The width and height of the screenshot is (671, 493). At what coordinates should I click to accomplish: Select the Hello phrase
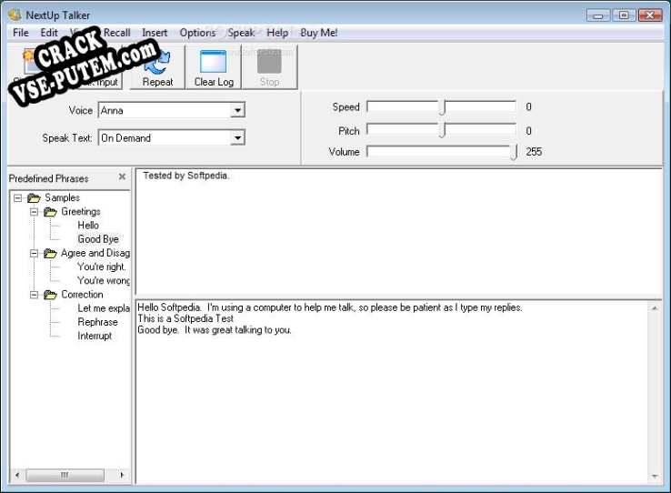88,226
